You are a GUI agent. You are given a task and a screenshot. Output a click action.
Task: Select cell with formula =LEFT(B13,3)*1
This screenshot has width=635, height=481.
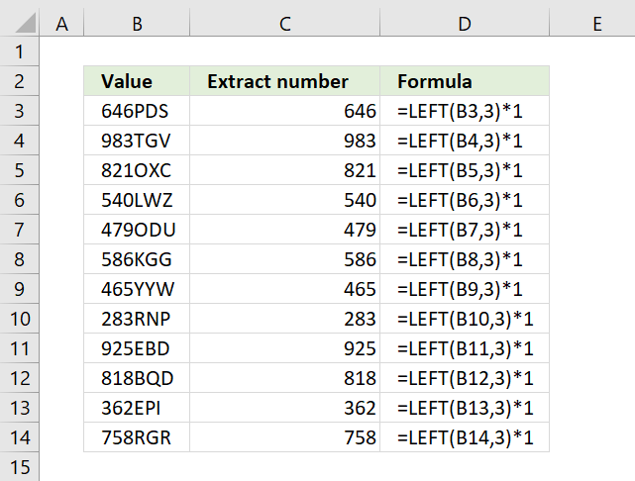(x=465, y=408)
